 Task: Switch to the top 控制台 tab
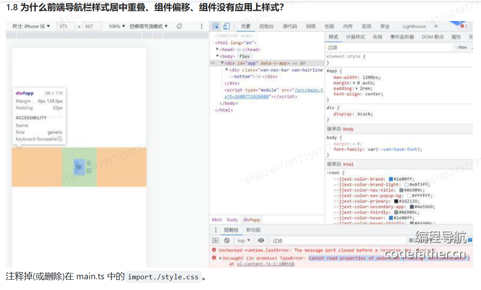pyautogui.click(x=266, y=26)
